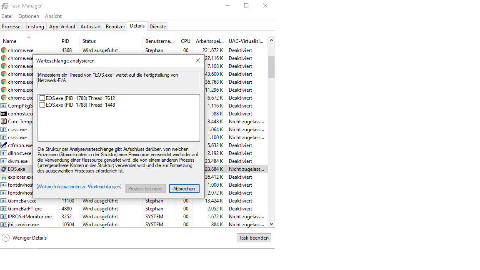This screenshot has width=480, height=270.
Task: Select the Details tab
Action: [x=137, y=26]
